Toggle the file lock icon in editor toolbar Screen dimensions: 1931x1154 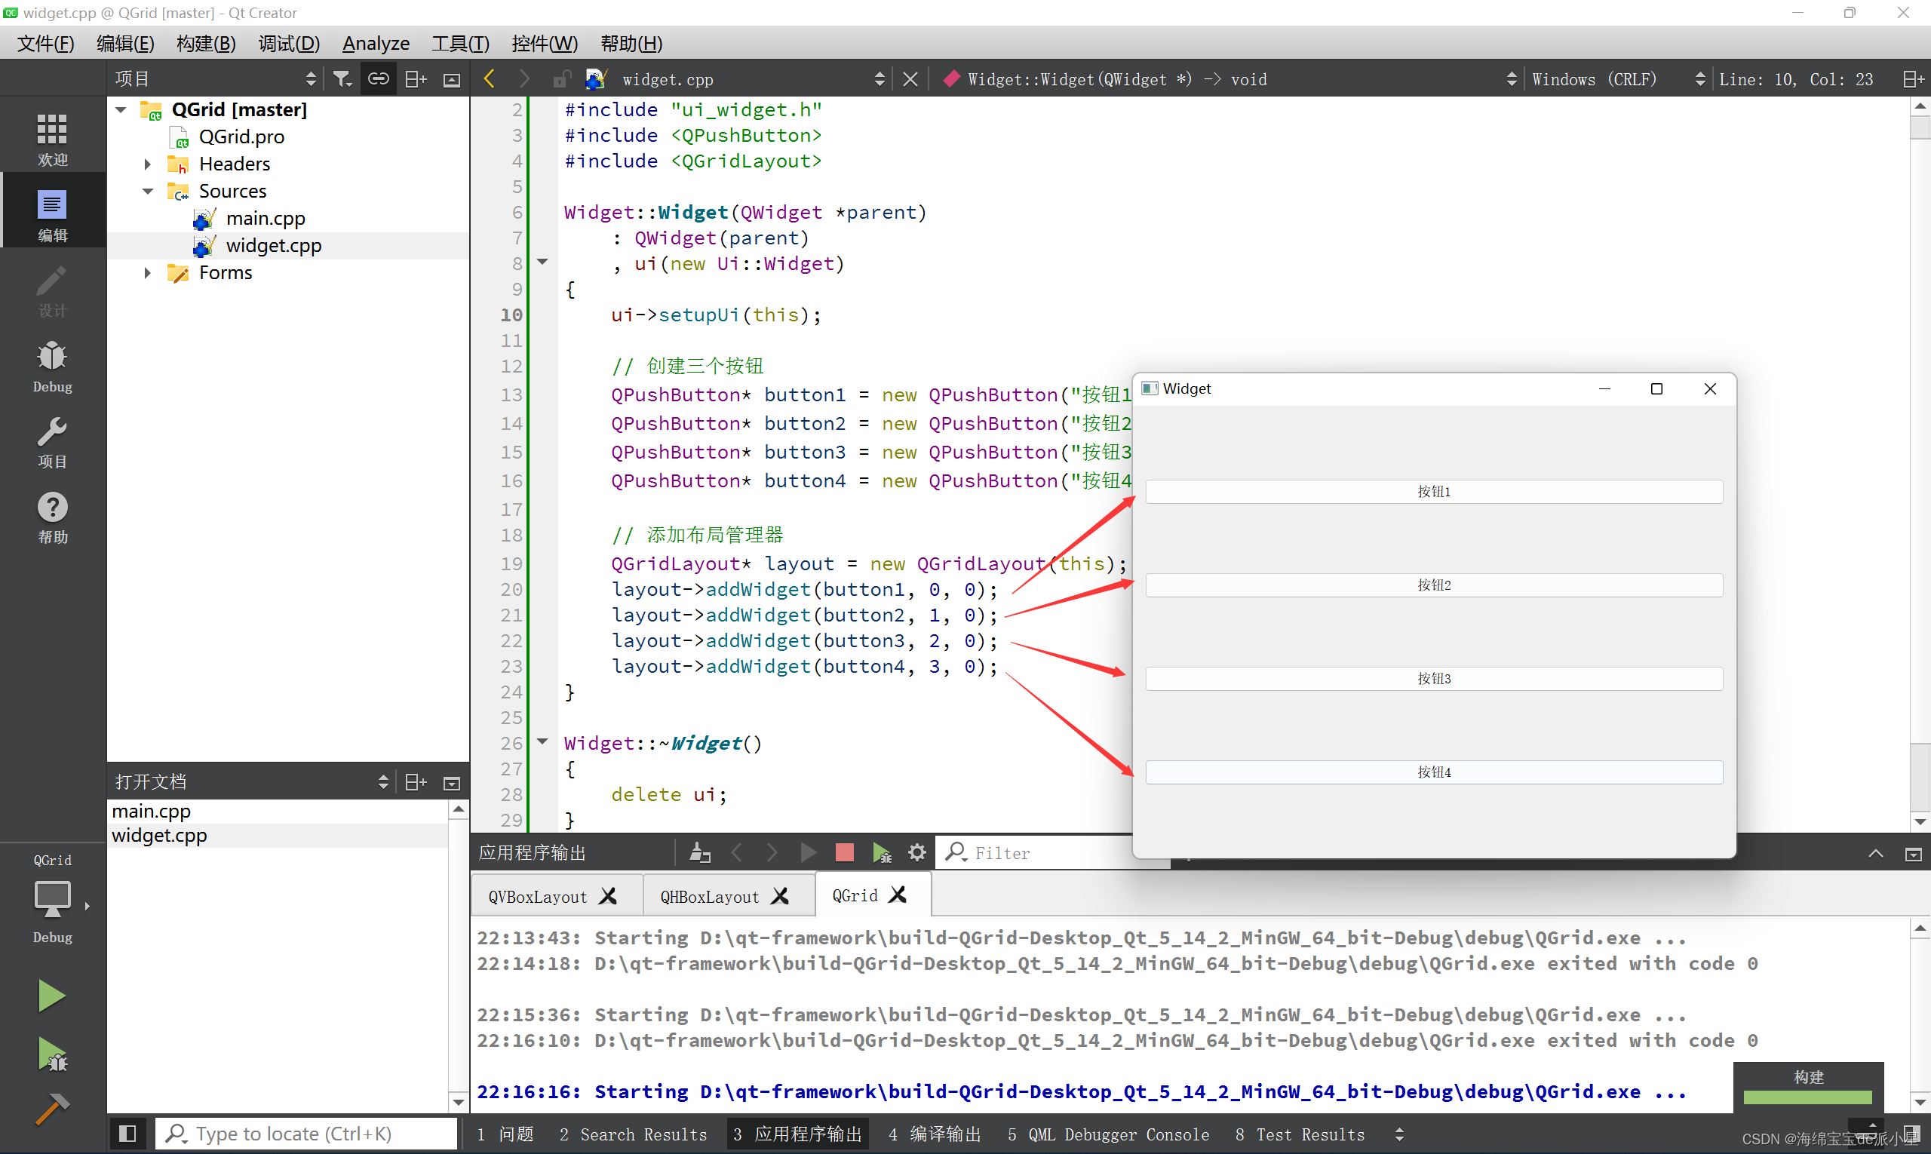tap(561, 78)
